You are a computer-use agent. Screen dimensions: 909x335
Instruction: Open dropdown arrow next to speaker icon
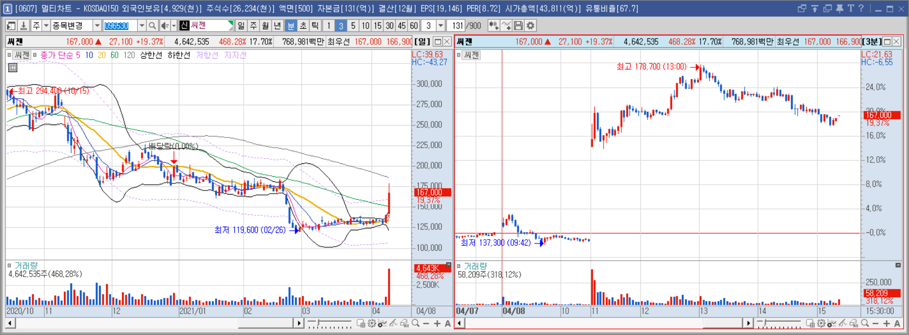coord(174,26)
